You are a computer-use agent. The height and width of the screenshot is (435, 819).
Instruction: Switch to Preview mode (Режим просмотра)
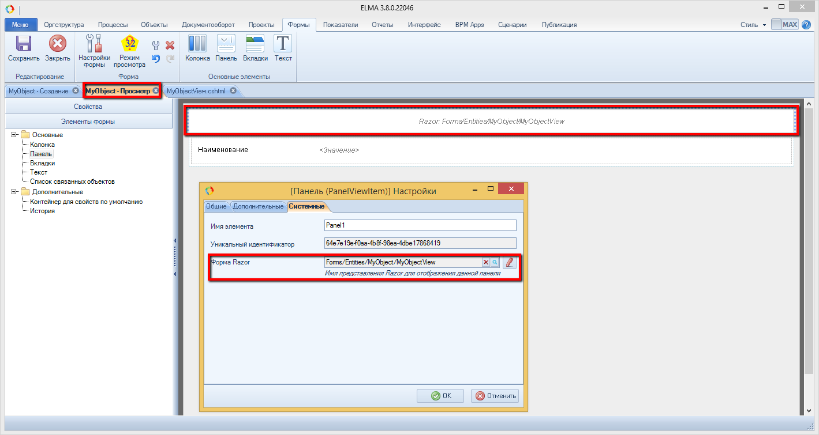coord(129,44)
